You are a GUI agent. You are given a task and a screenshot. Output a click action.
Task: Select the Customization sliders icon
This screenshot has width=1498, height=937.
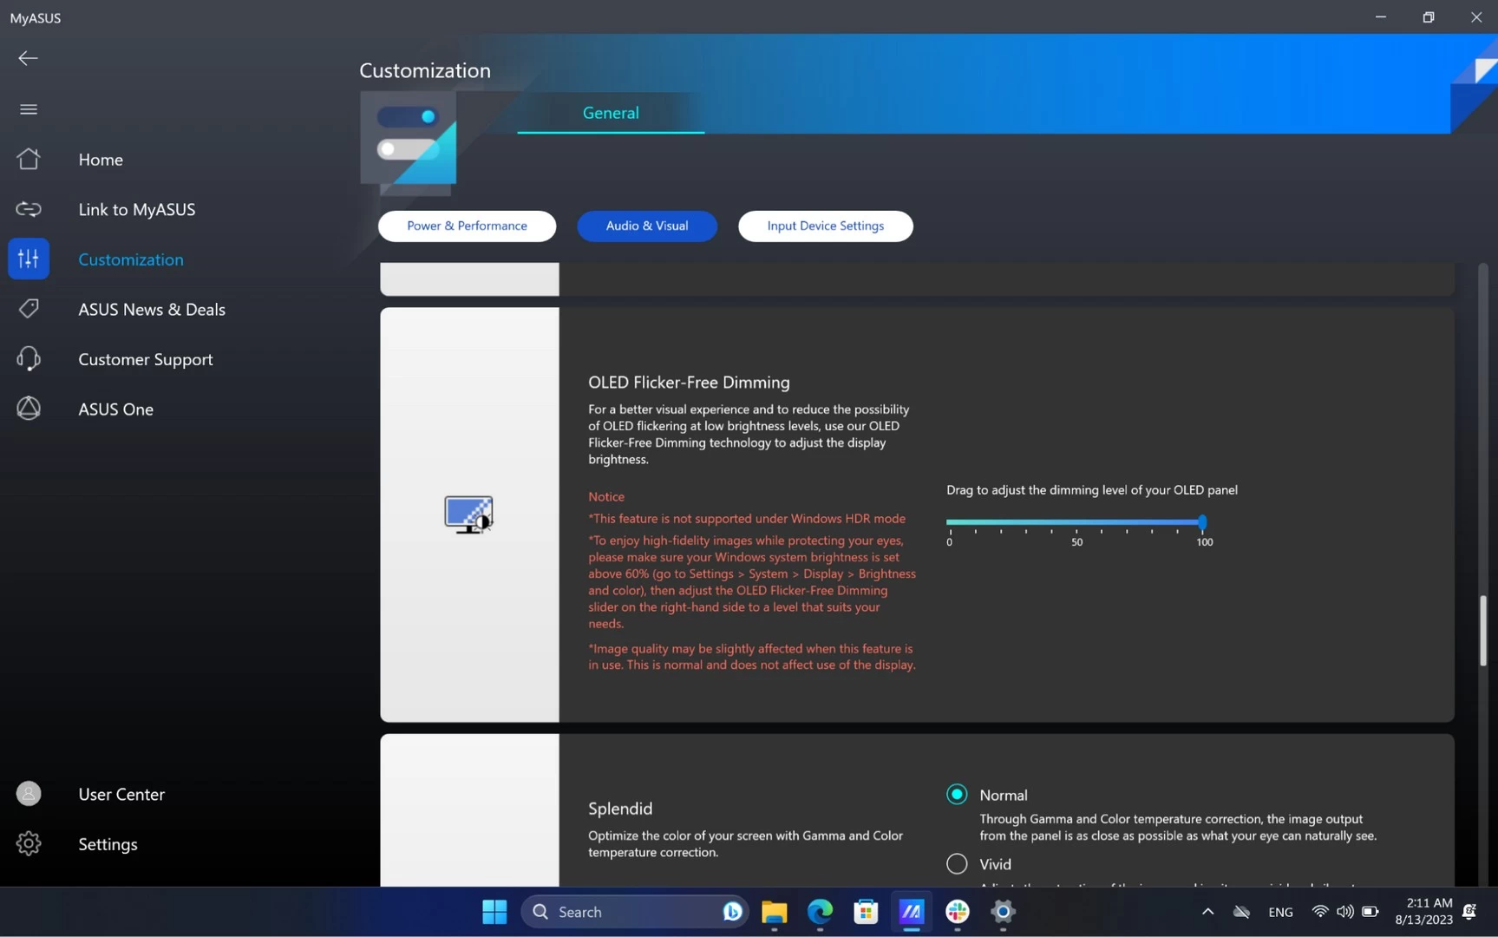[x=29, y=259]
